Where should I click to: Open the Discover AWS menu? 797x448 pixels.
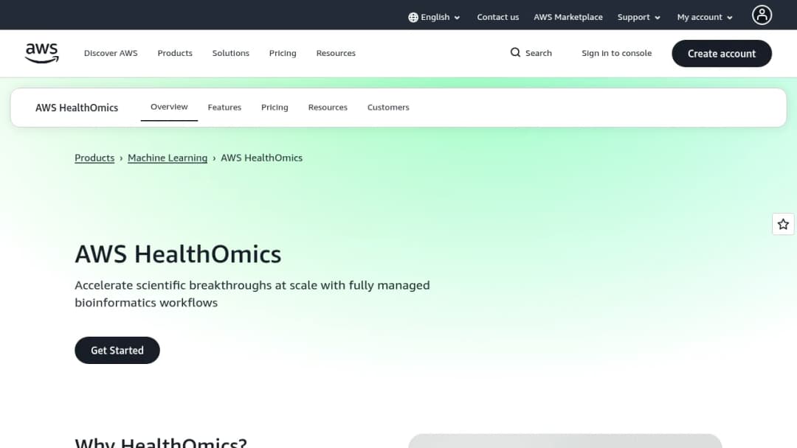(111, 53)
